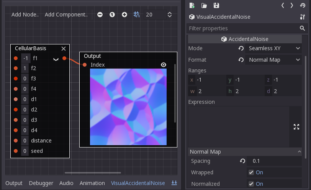Open the Add Node.. menu
The width and height of the screenshot is (311, 190).
(x=25, y=15)
